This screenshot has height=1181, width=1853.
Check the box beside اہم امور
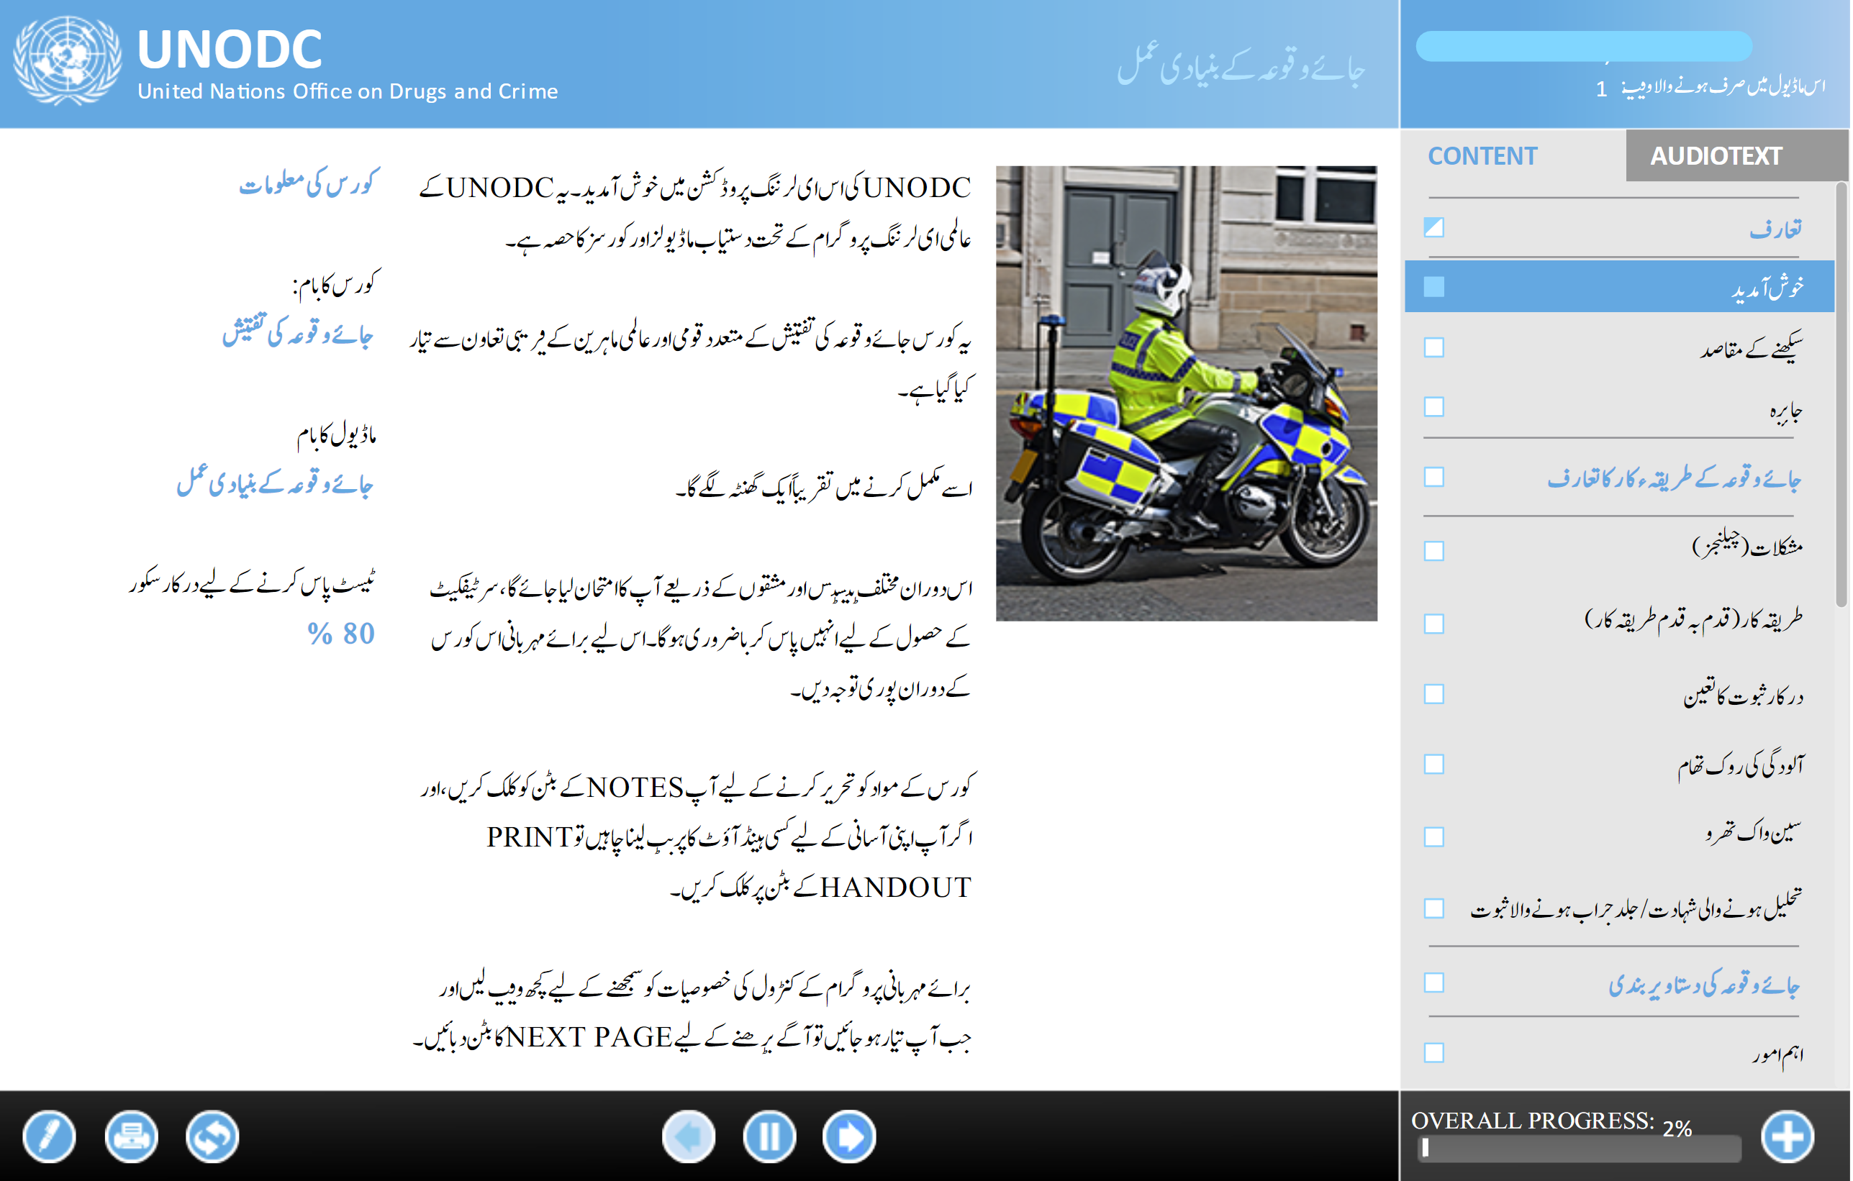click(x=1433, y=1052)
